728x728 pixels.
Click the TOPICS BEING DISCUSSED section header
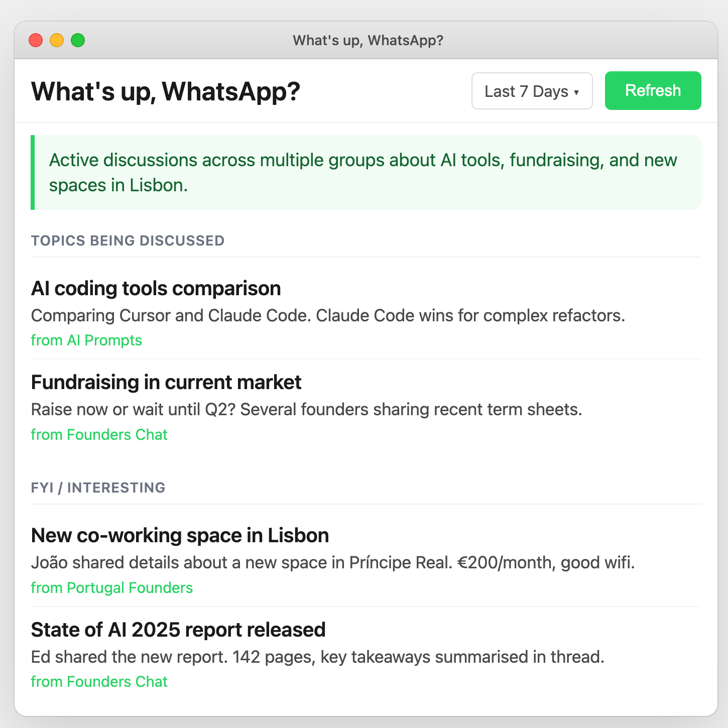click(x=128, y=240)
